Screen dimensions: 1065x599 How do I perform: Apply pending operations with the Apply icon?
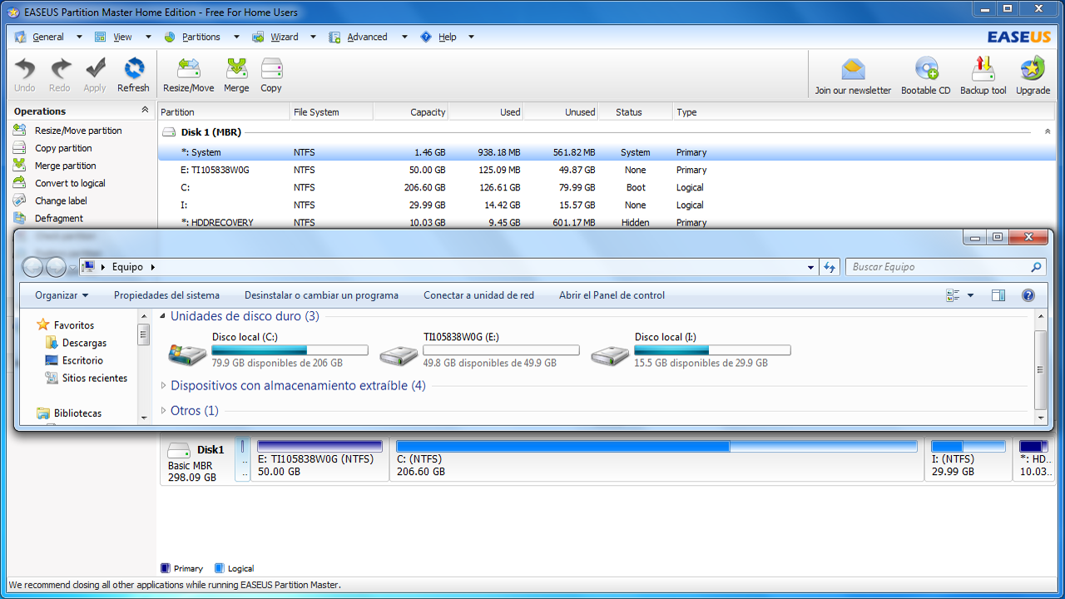95,68
